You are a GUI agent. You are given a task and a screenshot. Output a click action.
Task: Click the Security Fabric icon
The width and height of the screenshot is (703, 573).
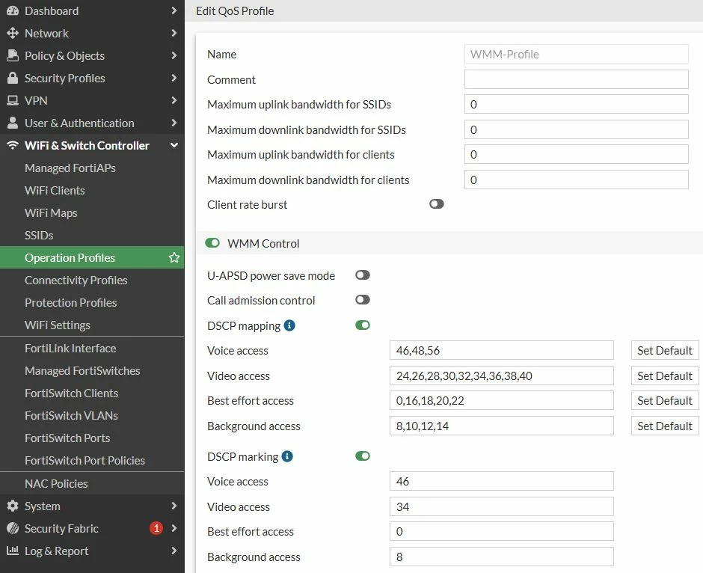pyautogui.click(x=13, y=528)
